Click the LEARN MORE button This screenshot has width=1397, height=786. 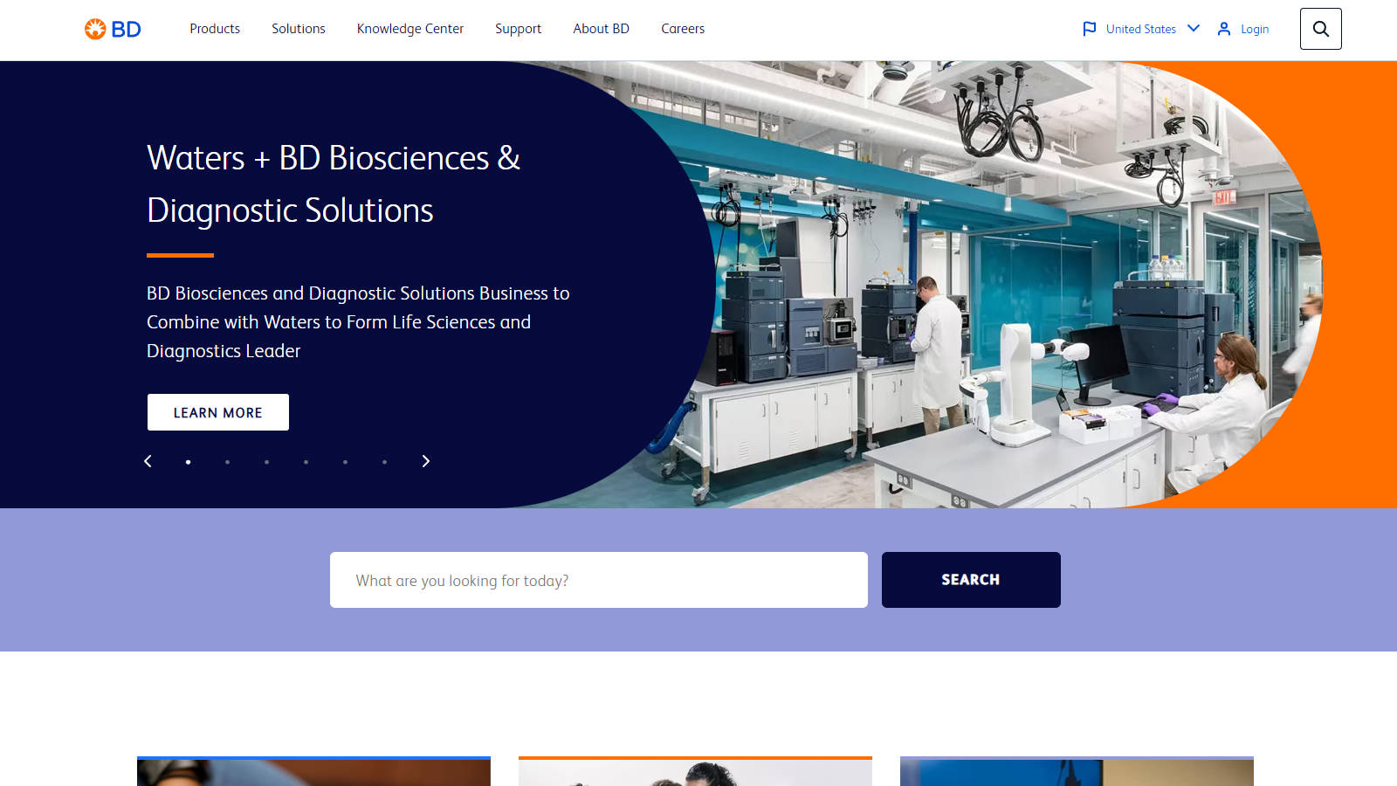click(x=218, y=412)
